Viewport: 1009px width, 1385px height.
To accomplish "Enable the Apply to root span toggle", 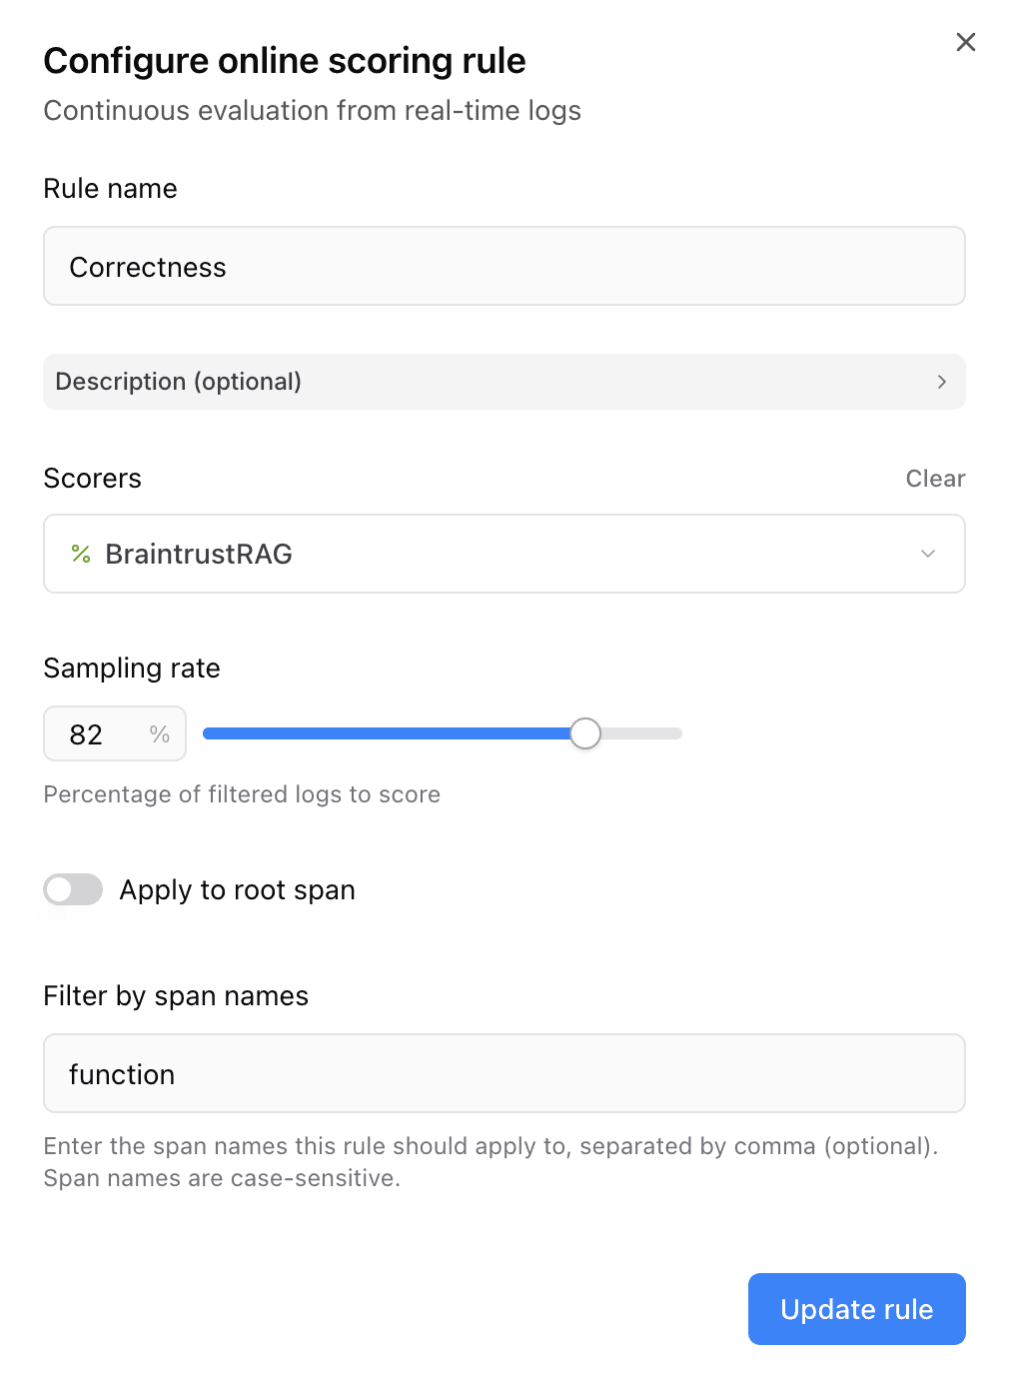I will (72, 889).
